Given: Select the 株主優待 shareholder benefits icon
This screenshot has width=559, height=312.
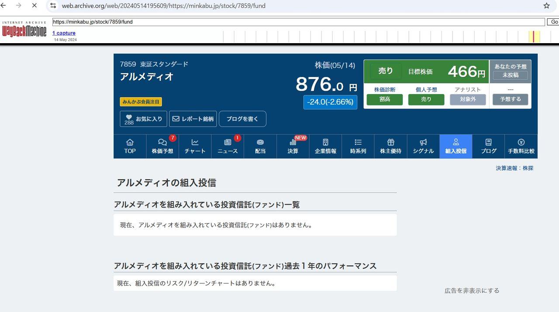Looking at the screenshot, I should pyautogui.click(x=390, y=146).
